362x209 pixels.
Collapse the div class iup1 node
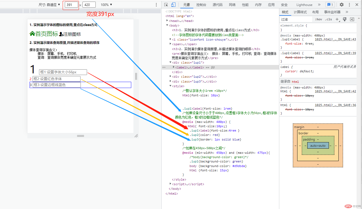pyautogui.click(x=171, y=62)
